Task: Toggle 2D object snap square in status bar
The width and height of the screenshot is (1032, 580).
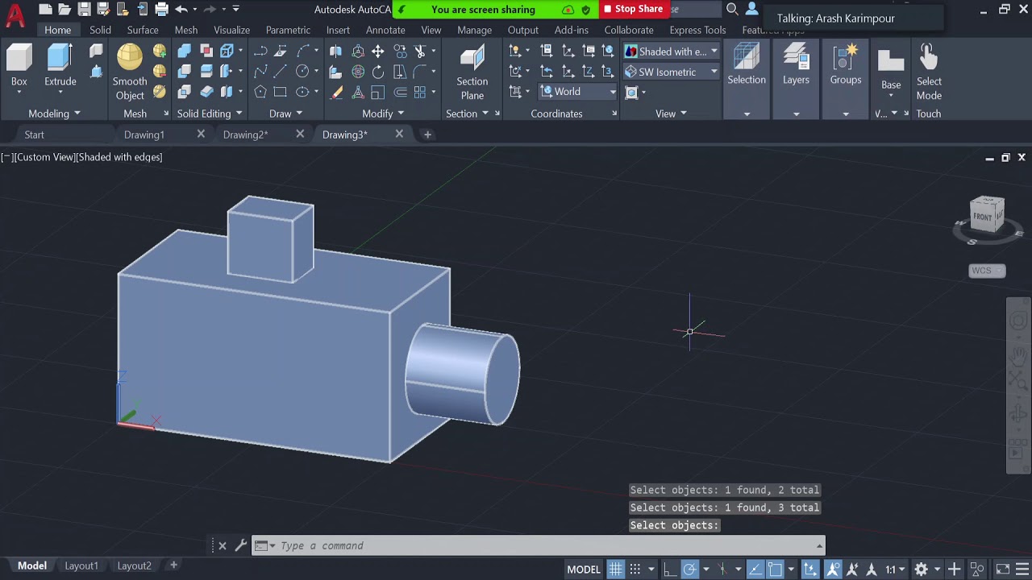Action: 775,570
